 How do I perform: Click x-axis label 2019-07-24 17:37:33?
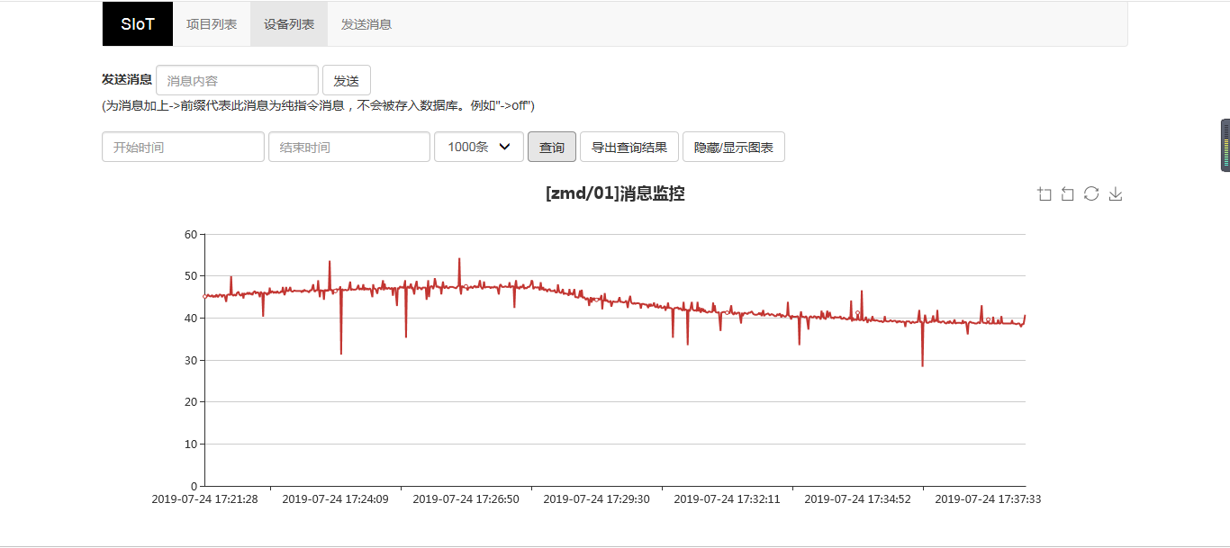coord(988,499)
